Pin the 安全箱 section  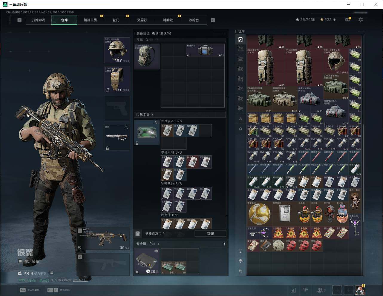click(224, 244)
